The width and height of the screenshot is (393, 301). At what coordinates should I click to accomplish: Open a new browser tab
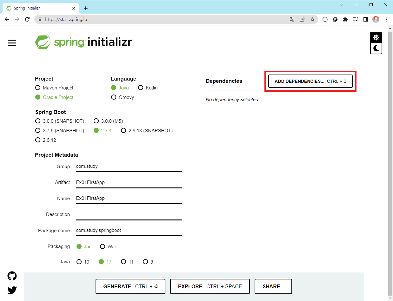[86, 8]
